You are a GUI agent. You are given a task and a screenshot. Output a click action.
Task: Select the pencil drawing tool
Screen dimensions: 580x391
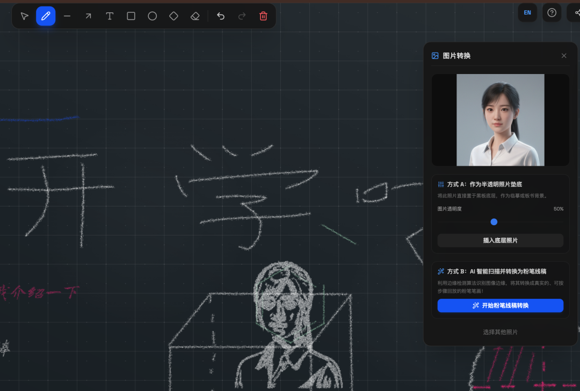[46, 16]
